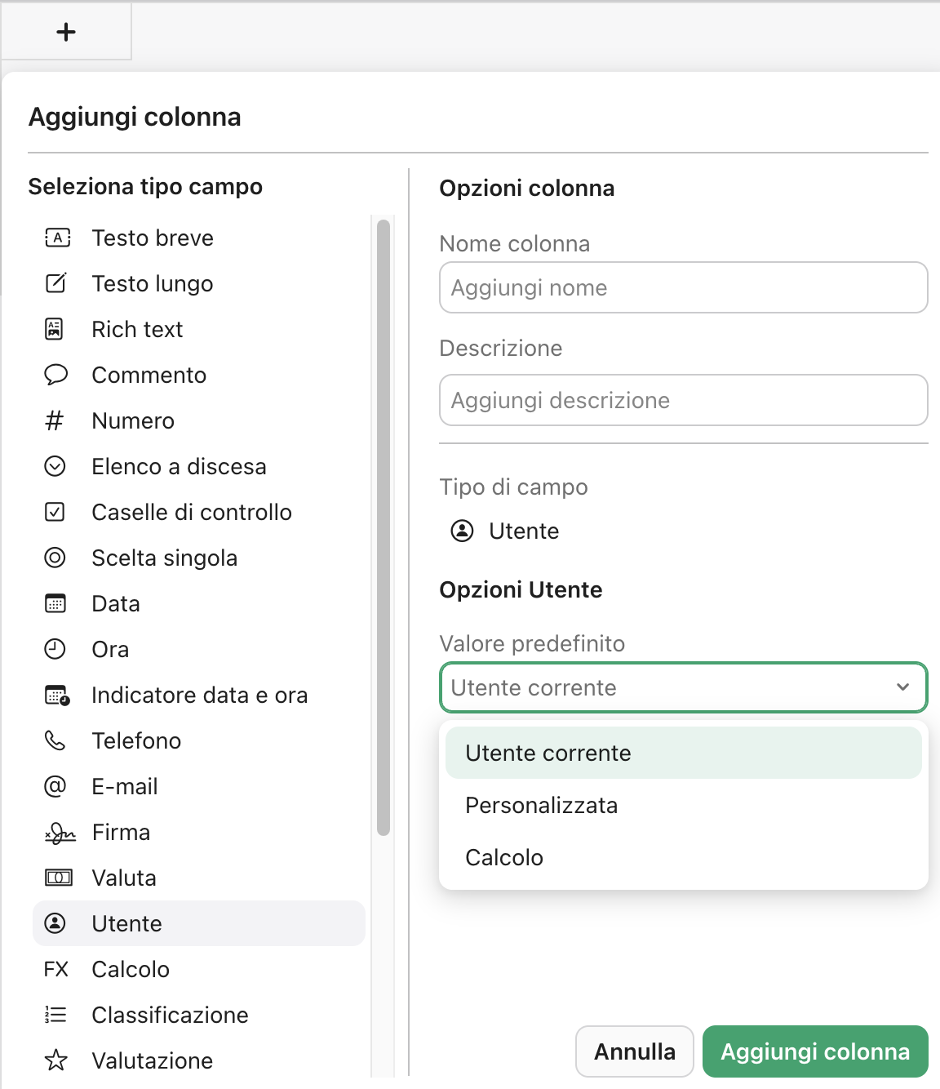Select the Firma signature icon

tap(57, 832)
